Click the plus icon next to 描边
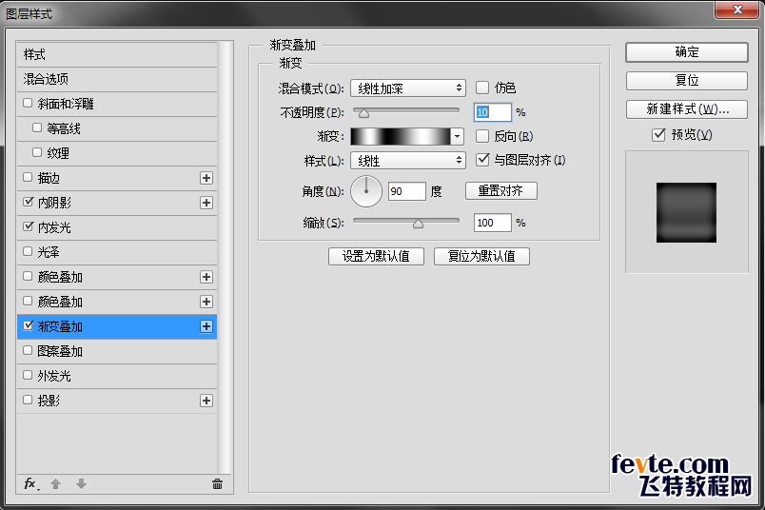This screenshot has height=510, width=765. pos(206,178)
